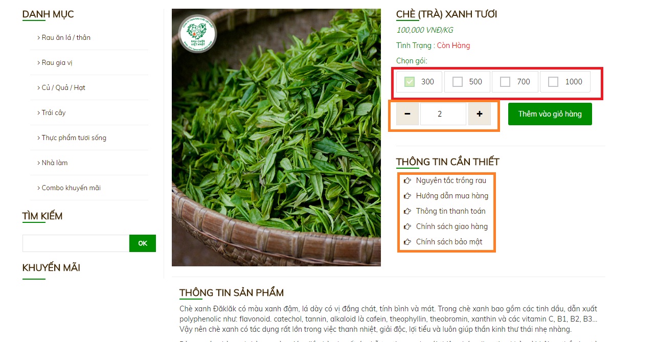Image resolution: width=657 pixels, height=342 pixels.
Task: Click hand icon beside Chính sách bảo mật
Action: click(407, 242)
